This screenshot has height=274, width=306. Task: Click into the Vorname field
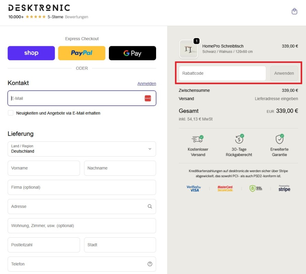(43, 168)
